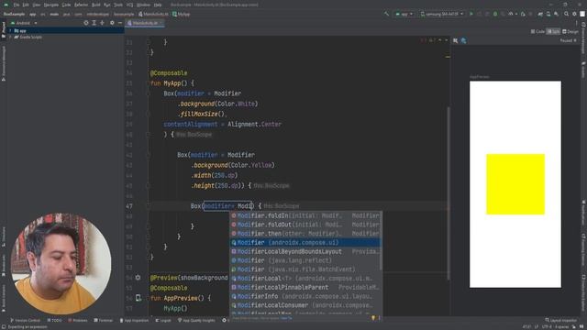This screenshot has width=587, height=330.
Task: Select Modifier (androidx.compose.ui) completion suggestion
Action: pyautogui.click(x=305, y=242)
